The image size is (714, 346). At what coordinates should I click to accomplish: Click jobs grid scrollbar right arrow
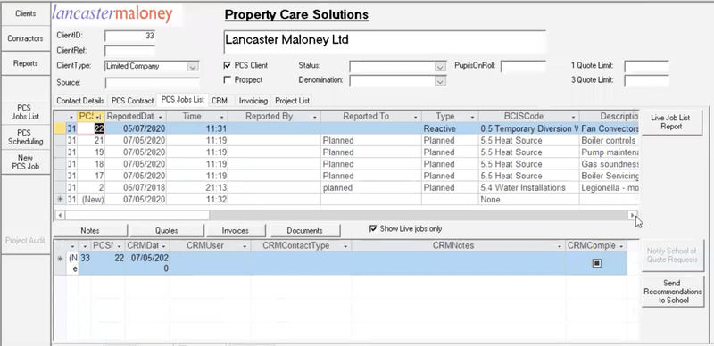(633, 215)
